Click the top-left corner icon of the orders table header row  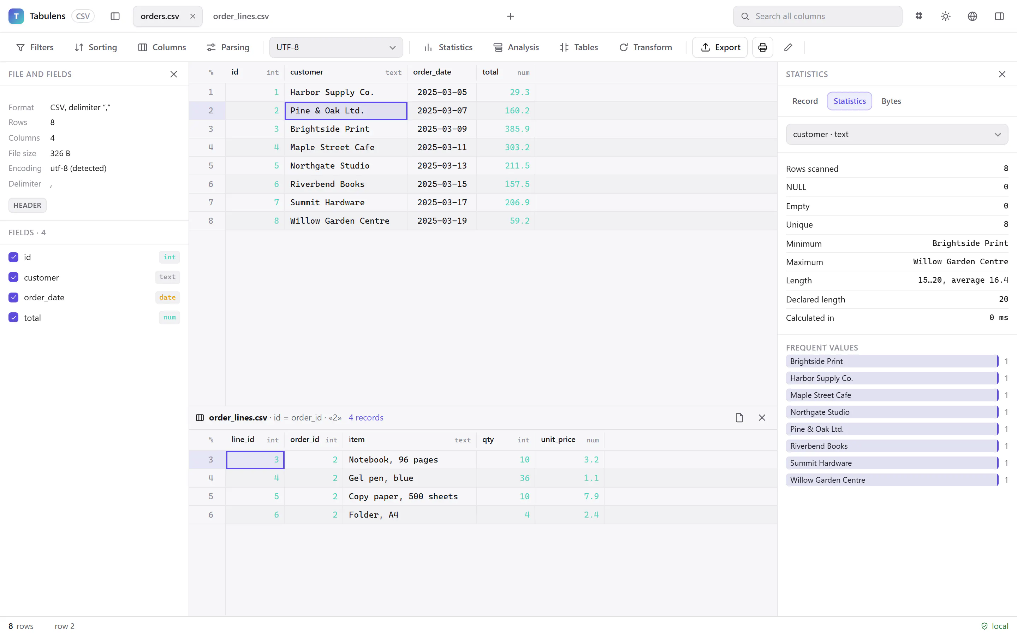[211, 72]
